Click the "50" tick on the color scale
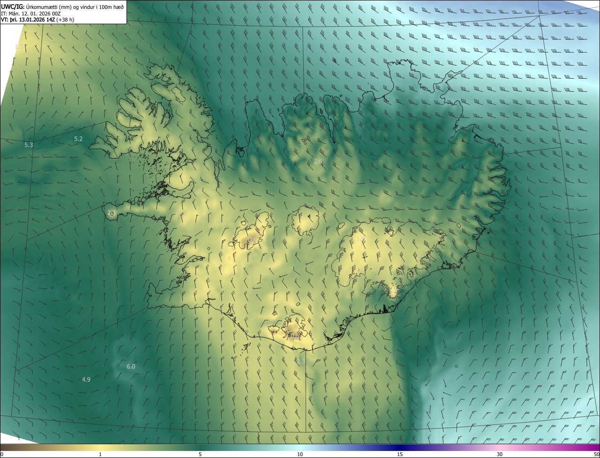Image resolution: width=600 pixels, height=458 pixels. click(x=596, y=455)
